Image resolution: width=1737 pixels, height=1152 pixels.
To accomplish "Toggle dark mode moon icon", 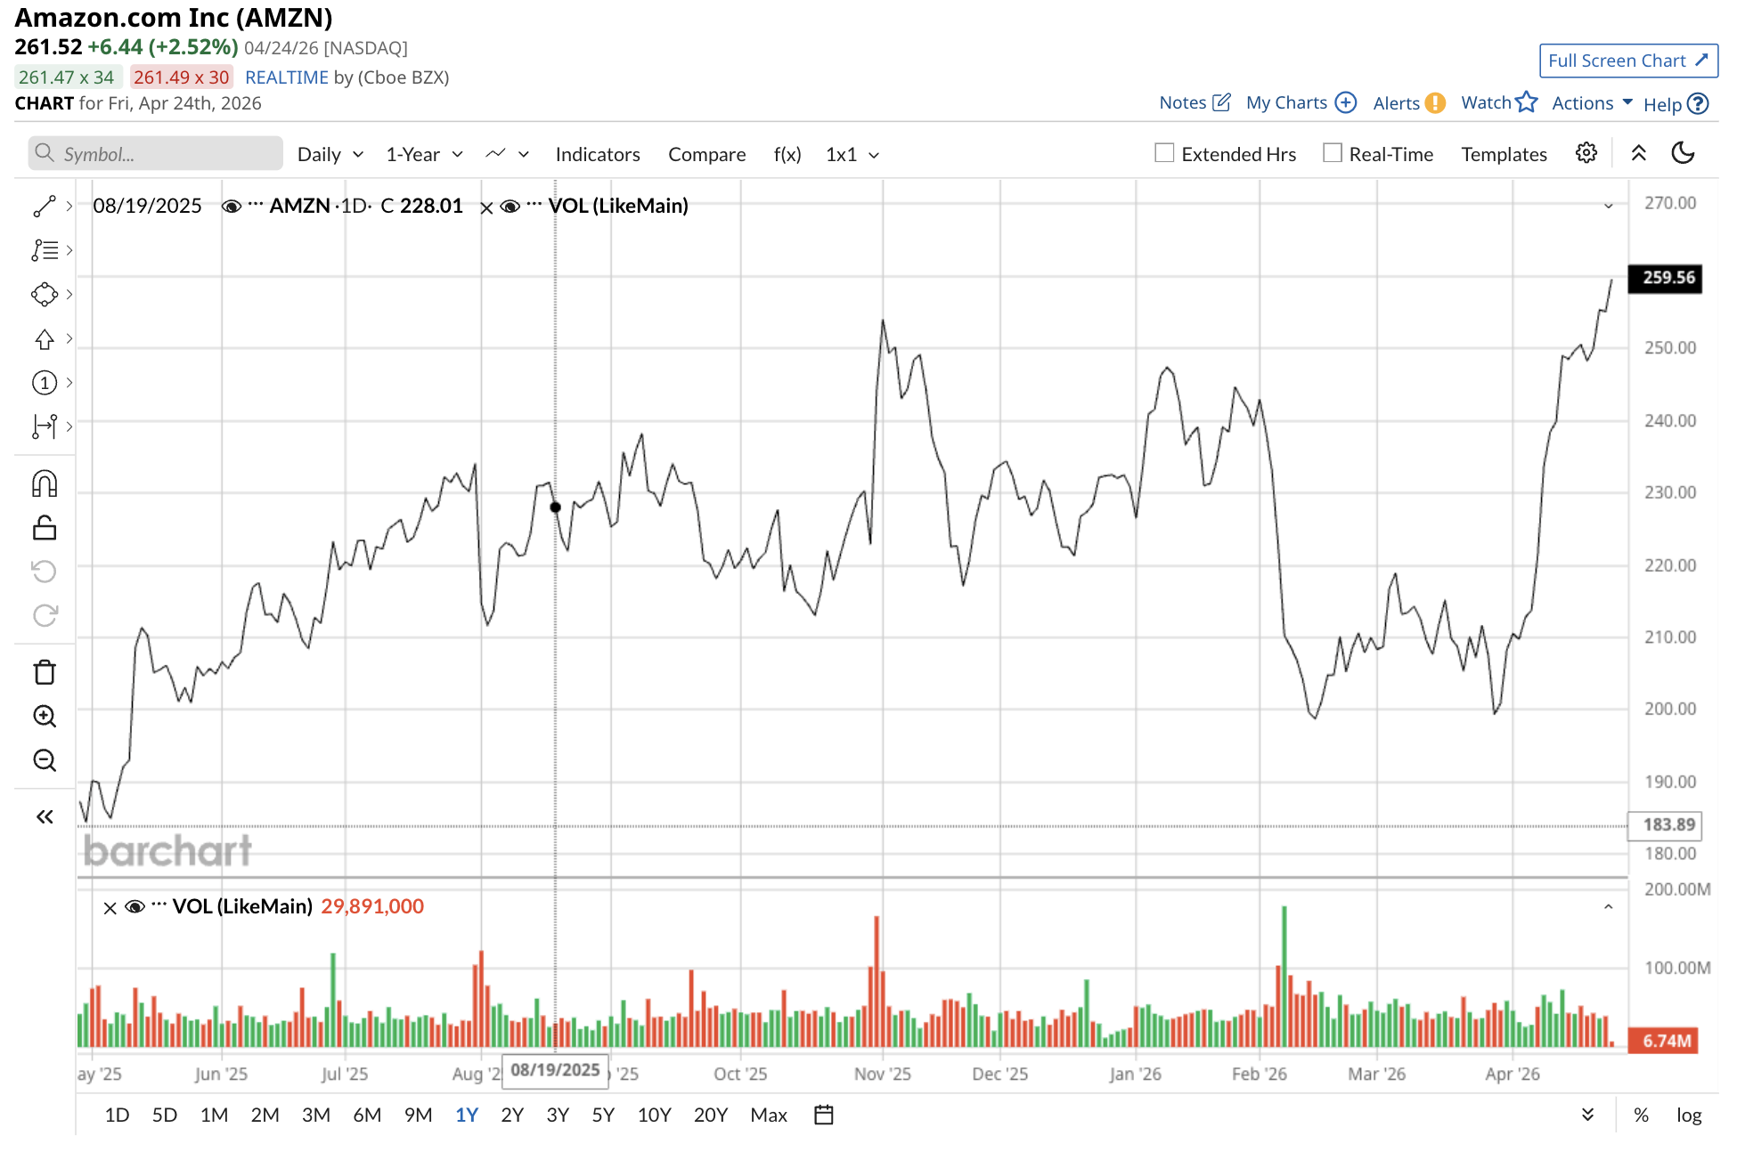I will point(1683,153).
